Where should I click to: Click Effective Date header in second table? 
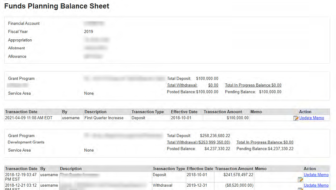[200, 169]
